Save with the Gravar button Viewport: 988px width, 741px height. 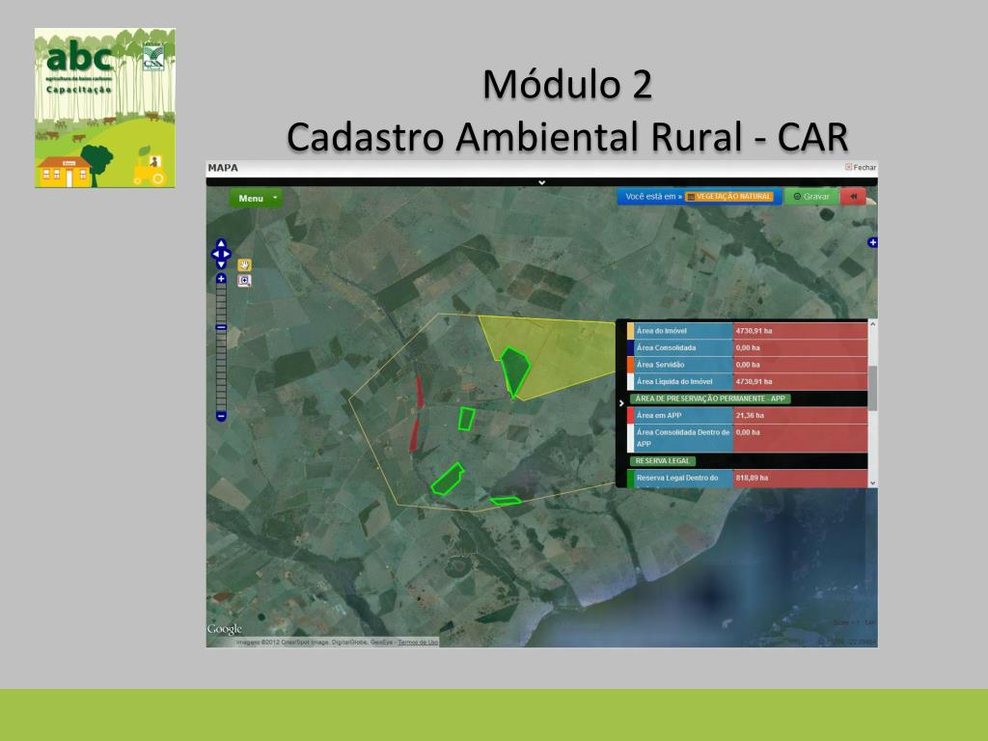[811, 197]
